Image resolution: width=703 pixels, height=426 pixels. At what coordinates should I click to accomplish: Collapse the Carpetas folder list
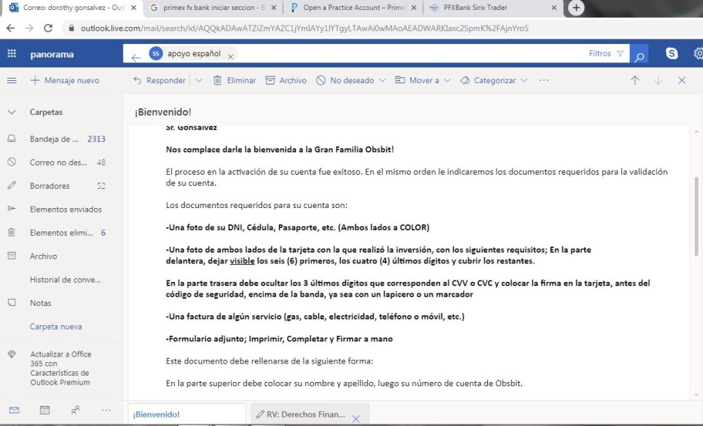(11, 112)
